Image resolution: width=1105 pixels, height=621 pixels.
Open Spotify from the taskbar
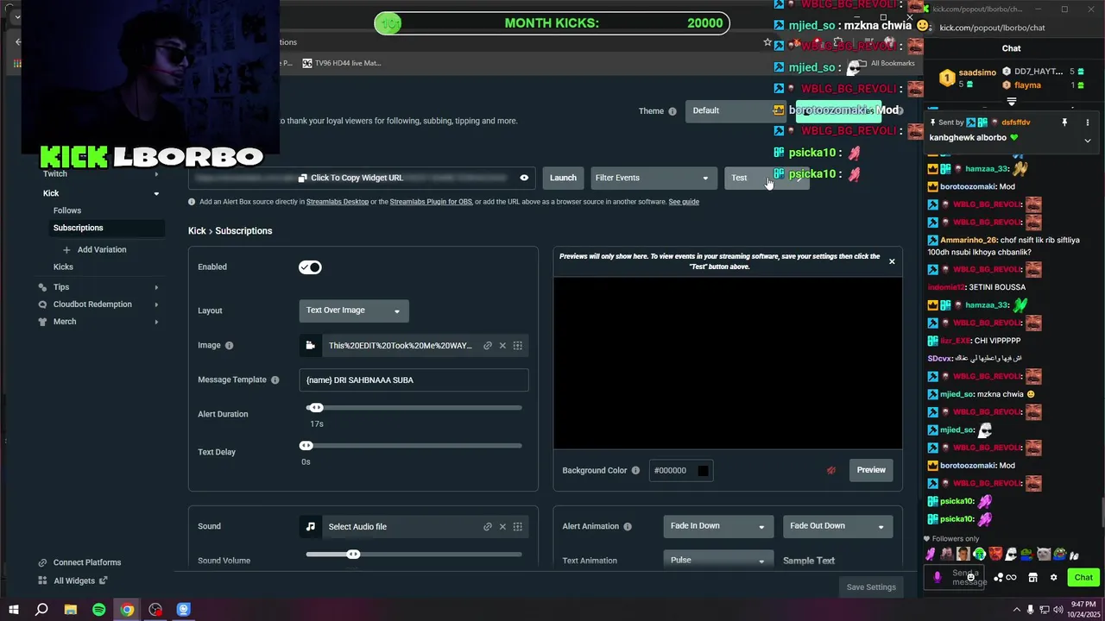98,610
